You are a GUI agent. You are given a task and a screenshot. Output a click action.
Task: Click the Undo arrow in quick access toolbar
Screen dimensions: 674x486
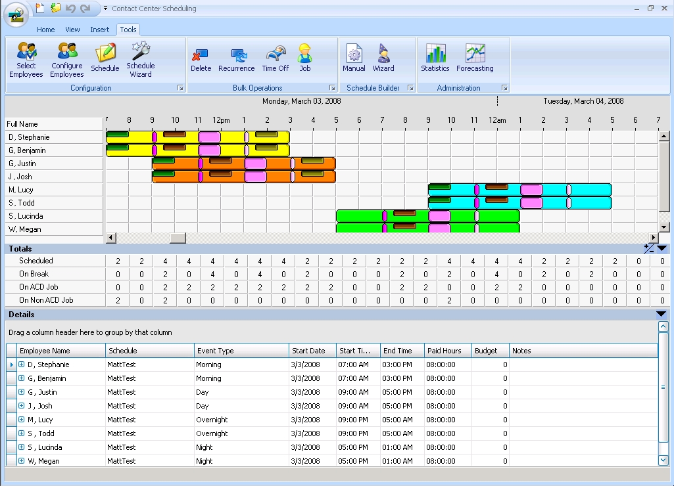(x=70, y=8)
